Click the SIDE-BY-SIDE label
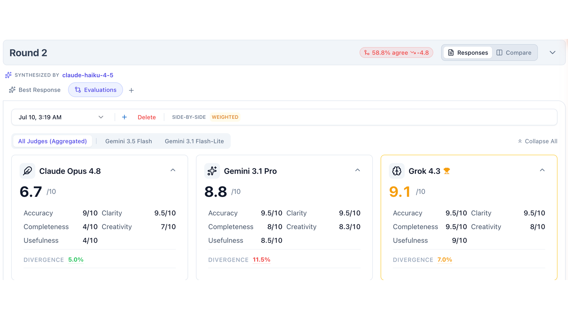Viewport: 568px width, 319px height. pyautogui.click(x=189, y=117)
